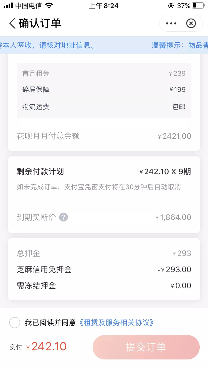Tap the 花呗月月付总金额 row
208x370 pixels.
pos(104,136)
